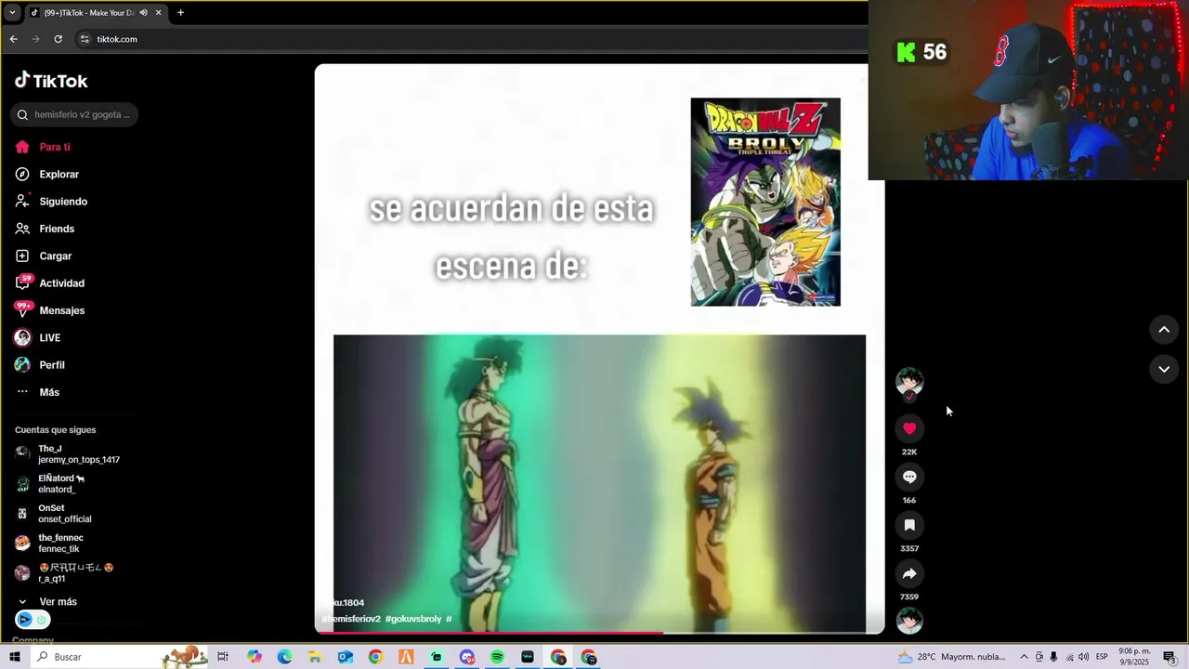Open File Explorer from the taskbar
The image size is (1189, 669).
[315, 657]
